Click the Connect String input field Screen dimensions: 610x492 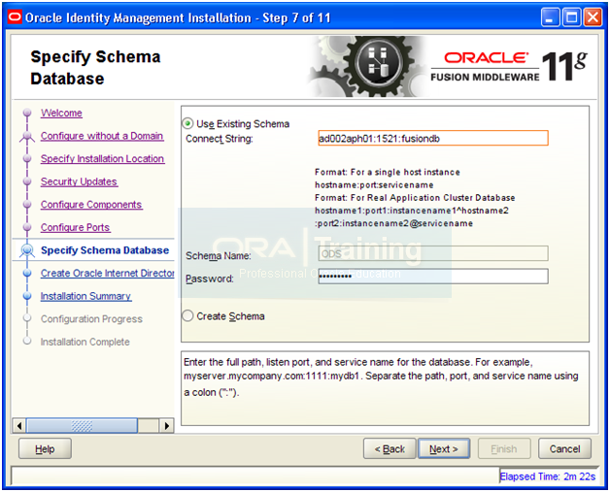point(433,139)
